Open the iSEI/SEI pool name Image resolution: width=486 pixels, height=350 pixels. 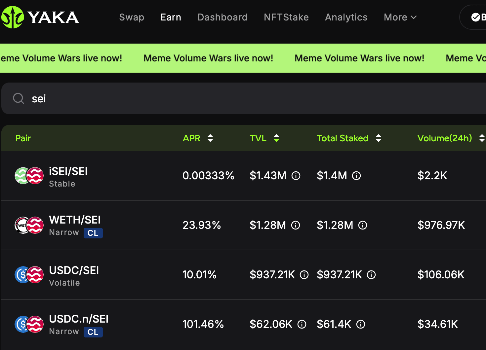click(68, 171)
